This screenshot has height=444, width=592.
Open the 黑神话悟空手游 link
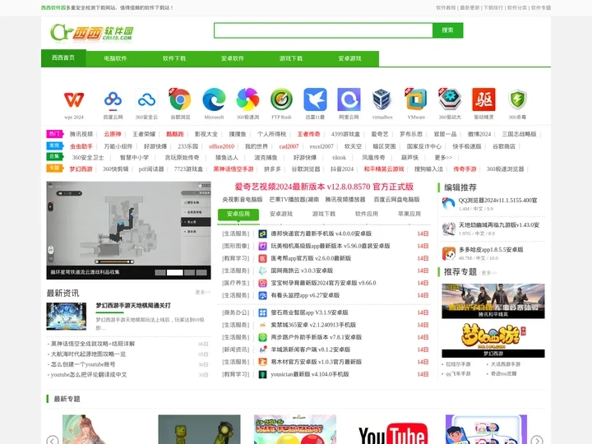coord(234,169)
